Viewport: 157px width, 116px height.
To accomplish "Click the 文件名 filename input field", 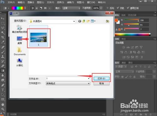I will coord(67,78).
